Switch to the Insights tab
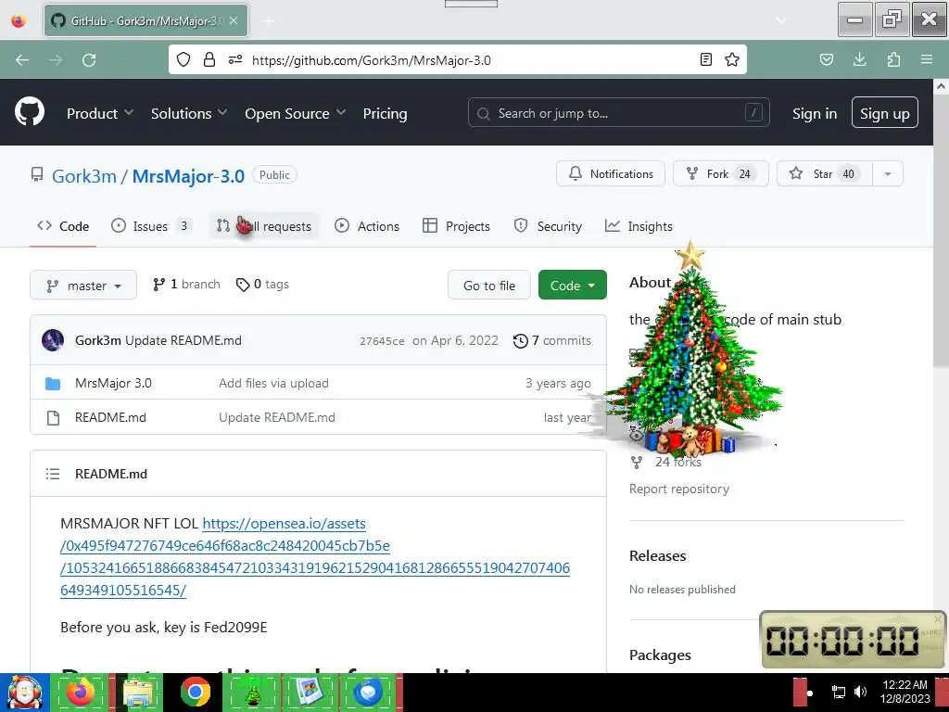Image resolution: width=949 pixels, height=712 pixels. pyautogui.click(x=639, y=226)
